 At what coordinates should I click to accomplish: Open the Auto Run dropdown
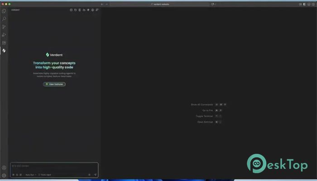pos(31,175)
